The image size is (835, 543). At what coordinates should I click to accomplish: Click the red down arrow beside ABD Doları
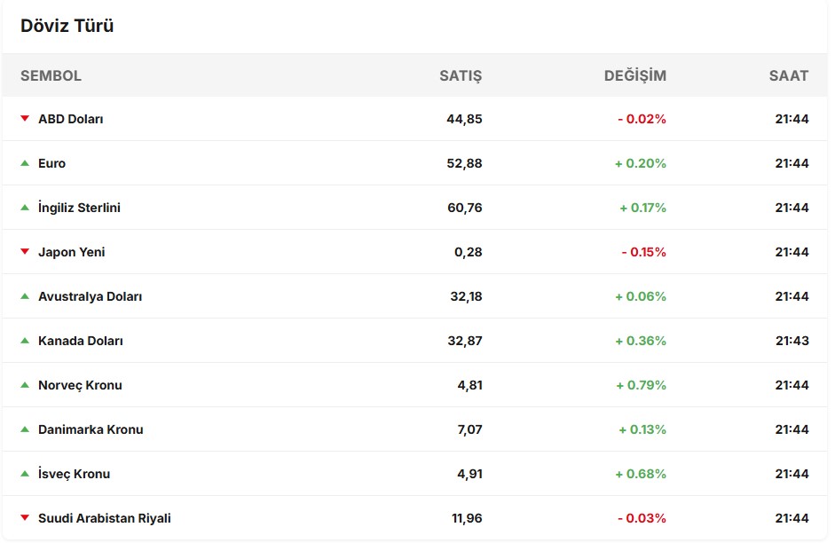[x=25, y=118]
